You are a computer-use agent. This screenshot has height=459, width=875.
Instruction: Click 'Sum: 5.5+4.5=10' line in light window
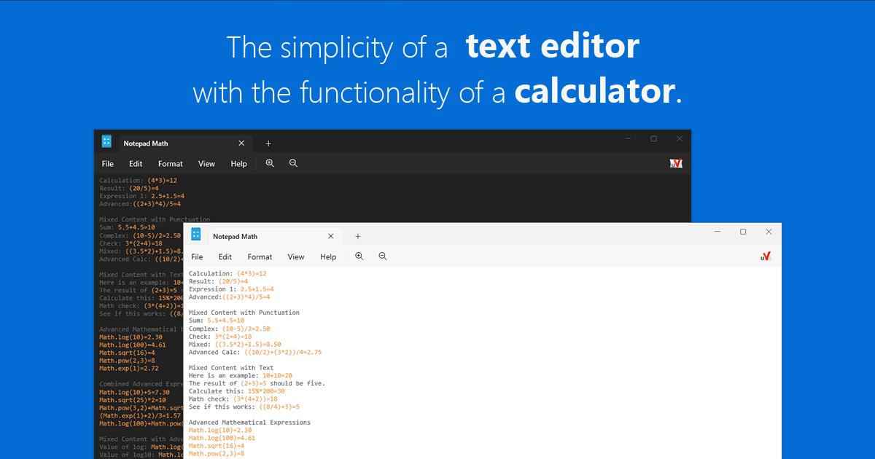coord(217,321)
